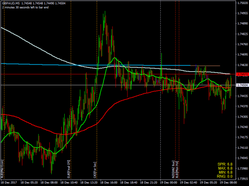249x186 pixels.
Task: Click the RNG: 0.0 range readout
Action: 225,176
